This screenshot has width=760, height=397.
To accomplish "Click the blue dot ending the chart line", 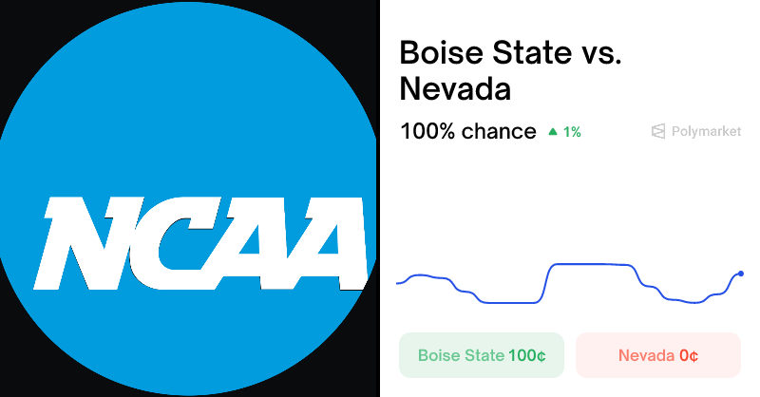I will pos(741,274).
